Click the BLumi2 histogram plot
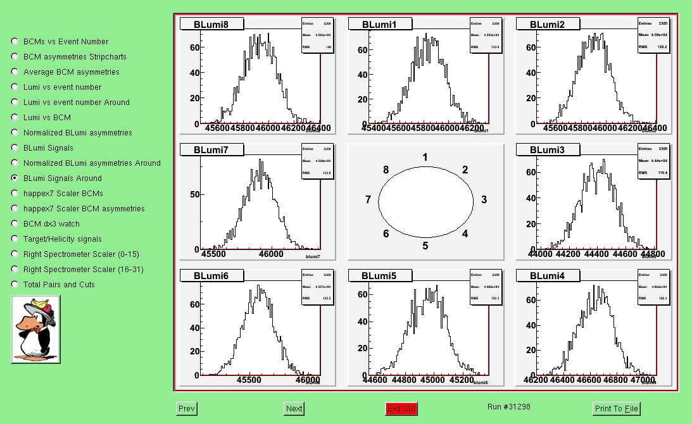692x424 pixels. (594, 76)
